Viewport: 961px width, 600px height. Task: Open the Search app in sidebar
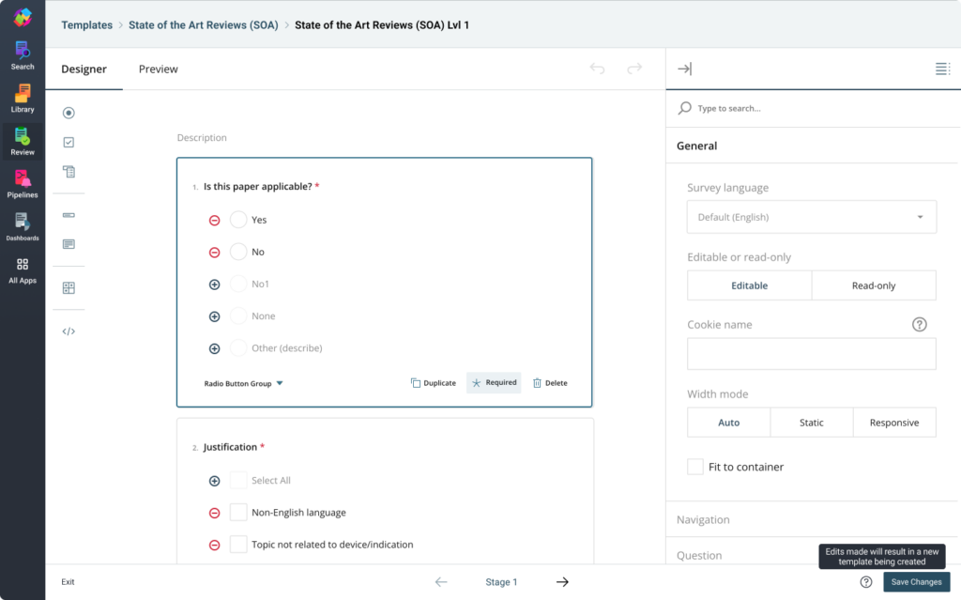23,54
